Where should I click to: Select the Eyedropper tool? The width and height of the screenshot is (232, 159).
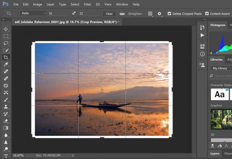click(6, 64)
